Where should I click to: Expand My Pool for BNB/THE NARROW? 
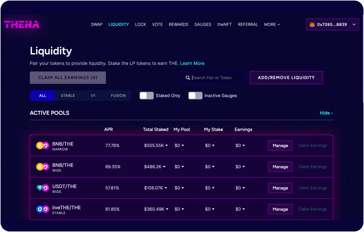183,145
